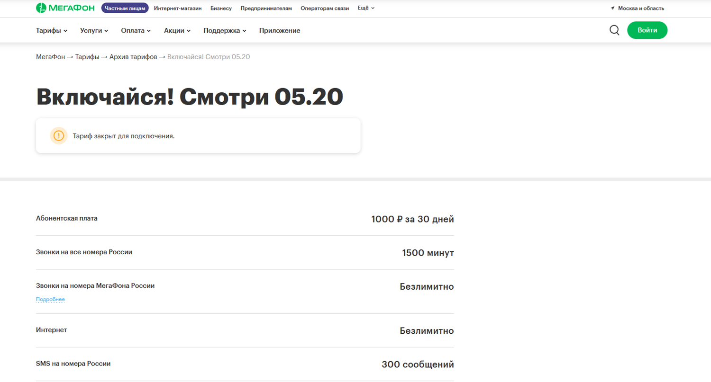Expand the Оплата menu
This screenshot has height=382, width=711.
click(136, 30)
